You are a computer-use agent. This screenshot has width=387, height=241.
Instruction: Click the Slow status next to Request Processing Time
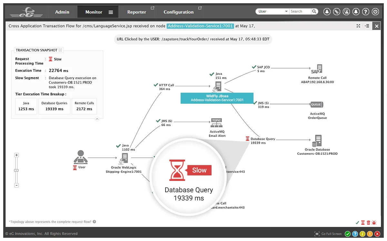(55, 59)
